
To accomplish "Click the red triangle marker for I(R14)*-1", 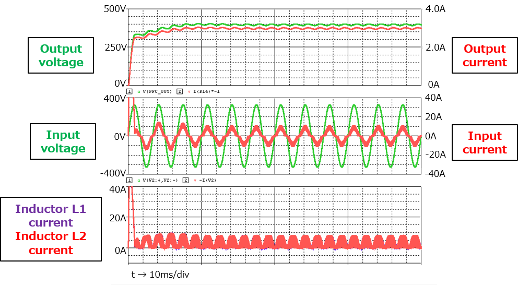I will point(189,91).
